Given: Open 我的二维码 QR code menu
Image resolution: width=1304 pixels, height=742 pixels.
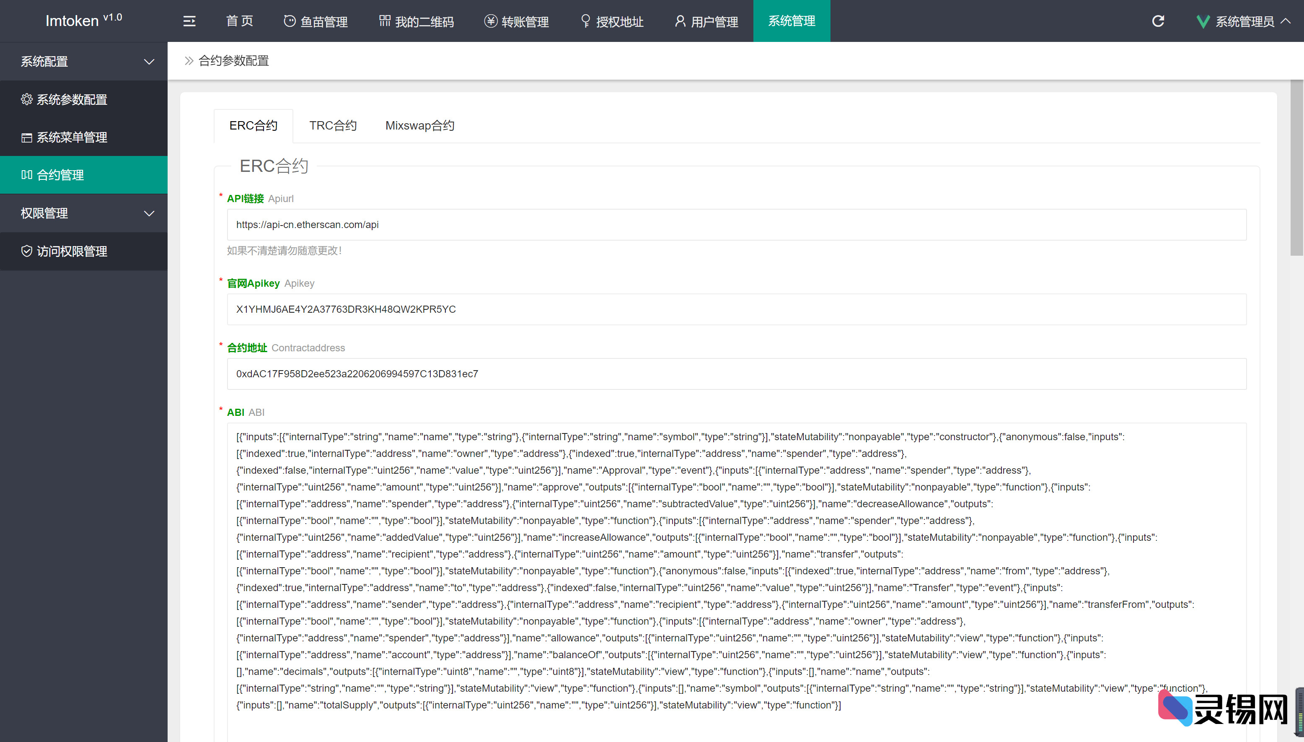Looking at the screenshot, I should click(x=416, y=21).
